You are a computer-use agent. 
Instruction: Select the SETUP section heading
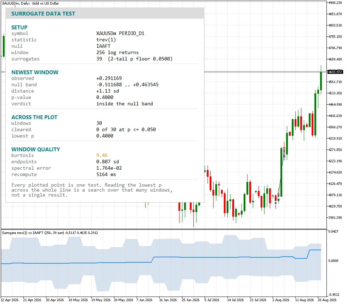coord(19,28)
